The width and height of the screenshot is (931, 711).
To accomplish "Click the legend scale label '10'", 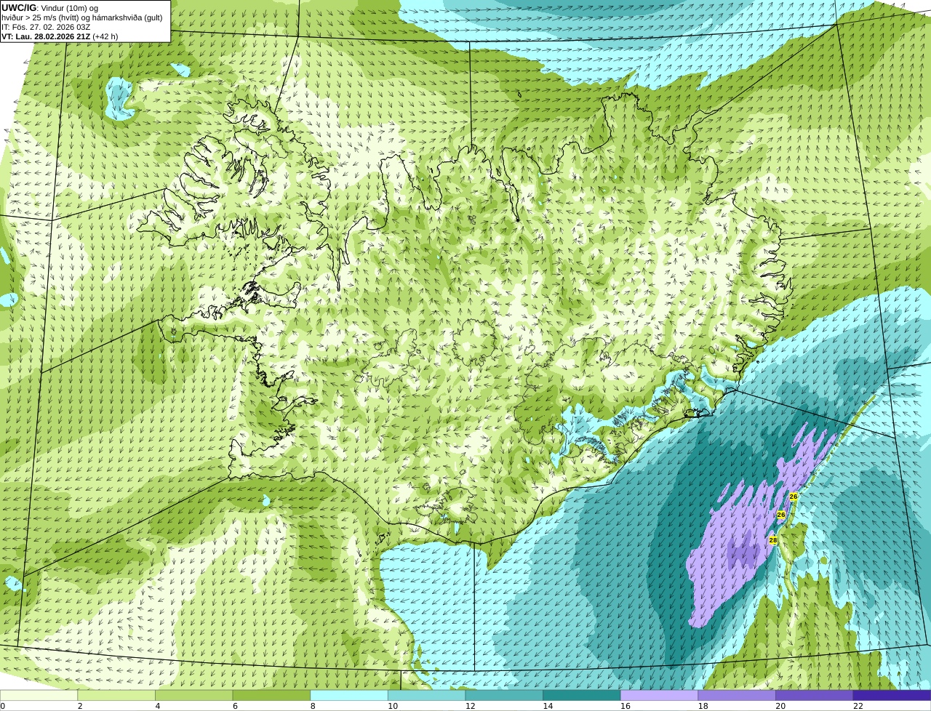I will click(x=393, y=706).
